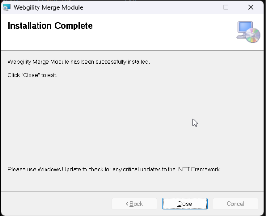This screenshot has height=216, width=266.
Task: Click the empty gray dialog body area
Action: point(119,122)
